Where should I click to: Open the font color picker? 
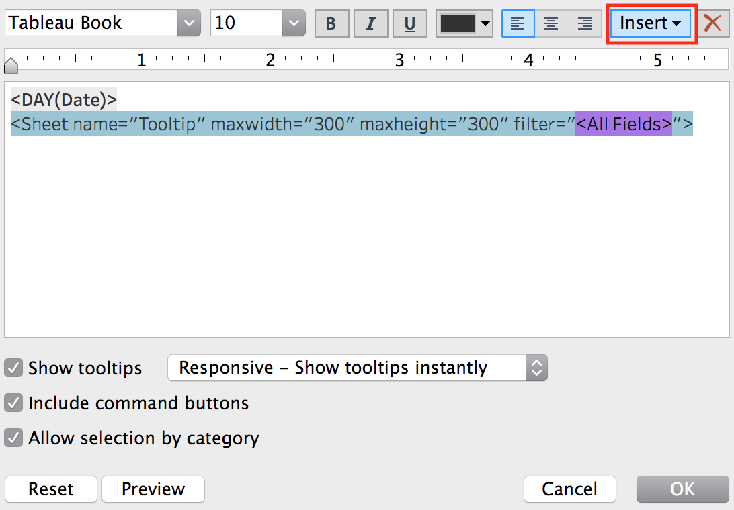pyautogui.click(x=464, y=23)
